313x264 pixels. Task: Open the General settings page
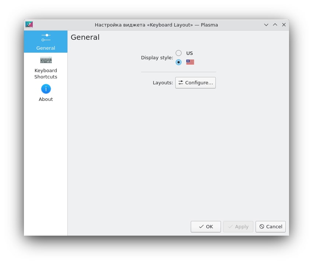tap(46, 42)
